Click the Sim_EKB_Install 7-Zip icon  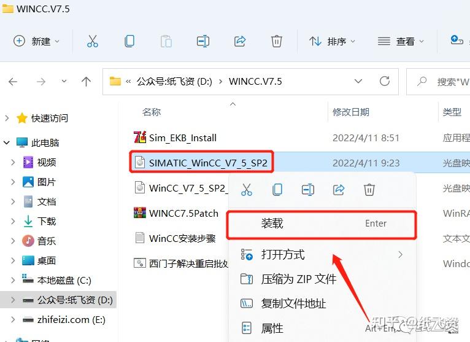(x=140, y=138)
